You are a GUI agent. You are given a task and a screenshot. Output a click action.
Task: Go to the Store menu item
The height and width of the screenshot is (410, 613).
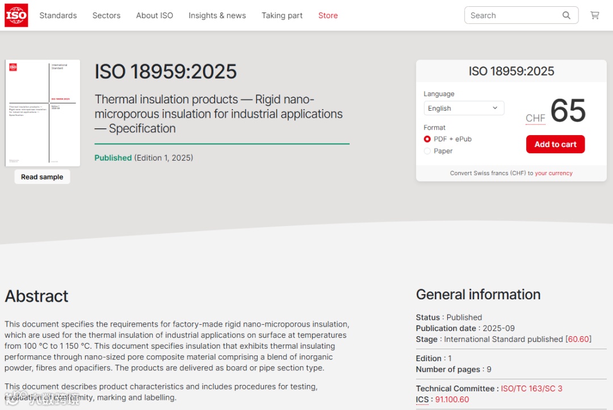coord(328,15)
